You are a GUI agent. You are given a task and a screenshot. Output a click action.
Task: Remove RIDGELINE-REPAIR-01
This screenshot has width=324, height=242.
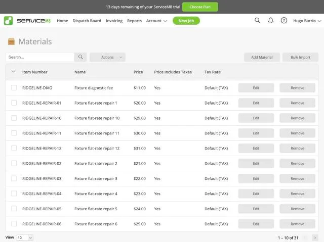tap(297, 103)
